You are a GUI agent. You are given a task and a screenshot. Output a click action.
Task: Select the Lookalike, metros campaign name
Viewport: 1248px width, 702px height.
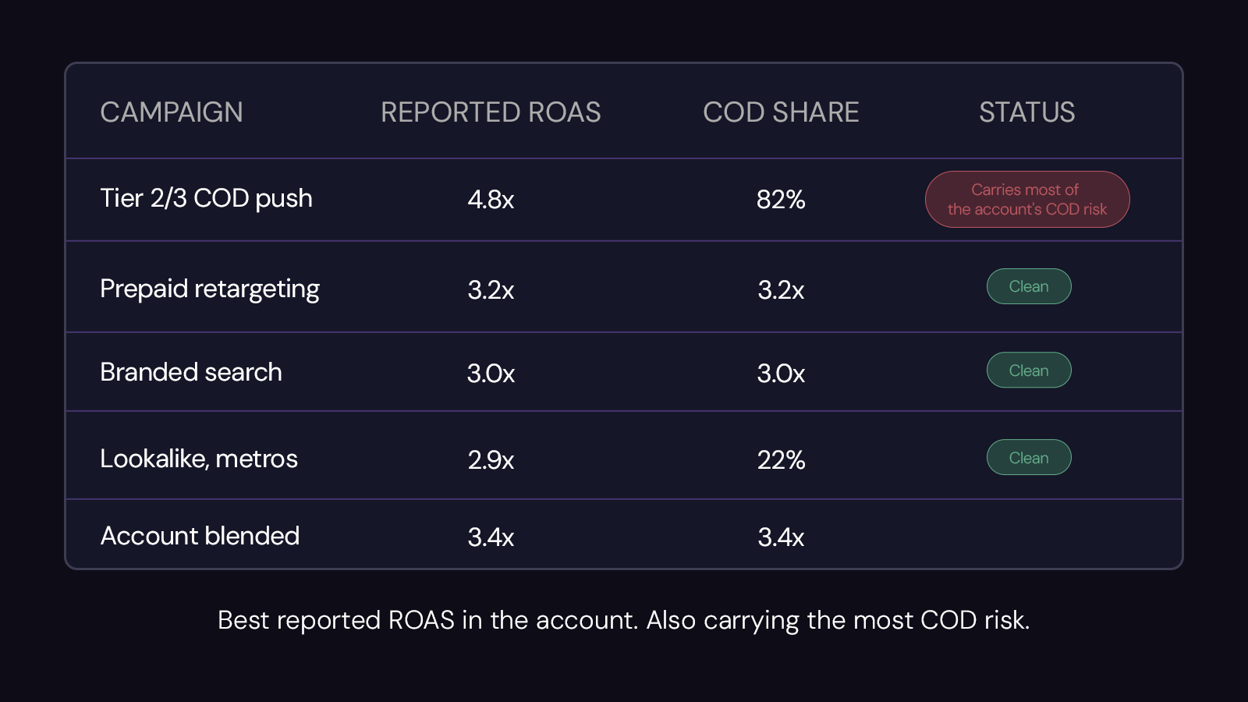tap(199, 459)
